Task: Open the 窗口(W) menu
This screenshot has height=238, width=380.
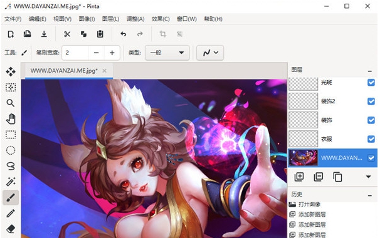Action: (x=187, y=19)
